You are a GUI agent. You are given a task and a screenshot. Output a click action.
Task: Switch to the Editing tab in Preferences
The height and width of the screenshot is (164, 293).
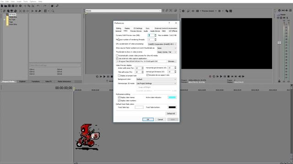[x=119, y=28]
